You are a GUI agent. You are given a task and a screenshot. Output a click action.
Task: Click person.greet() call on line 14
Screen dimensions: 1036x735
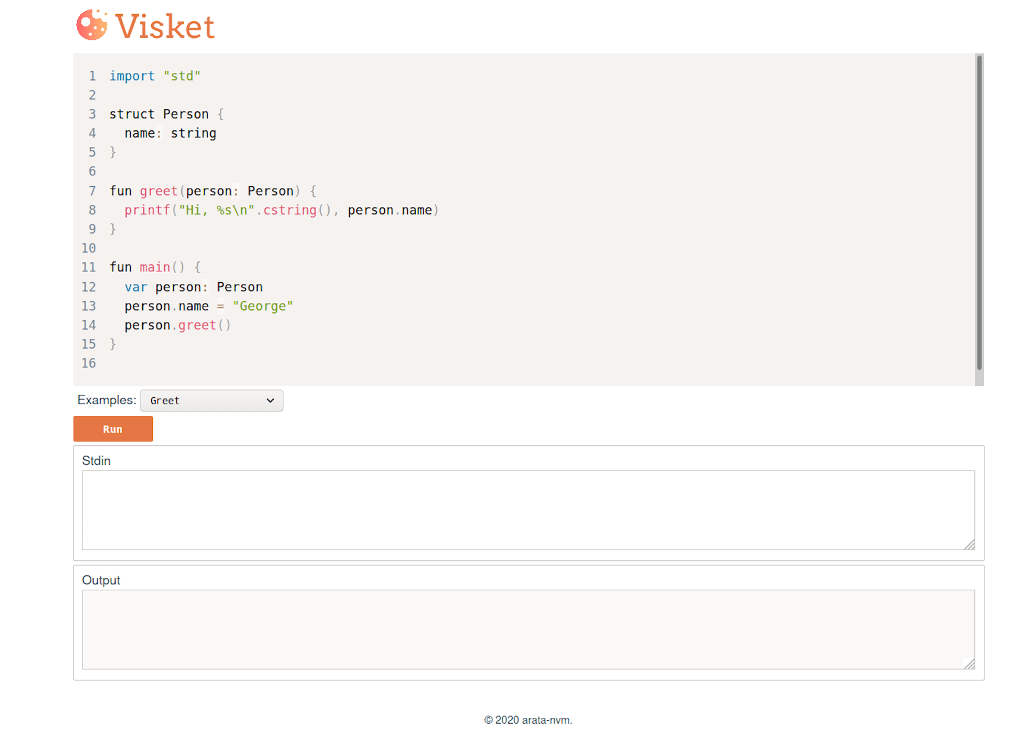178,325
